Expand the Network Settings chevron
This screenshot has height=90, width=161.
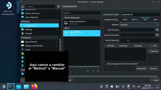[x=56, y=29]
